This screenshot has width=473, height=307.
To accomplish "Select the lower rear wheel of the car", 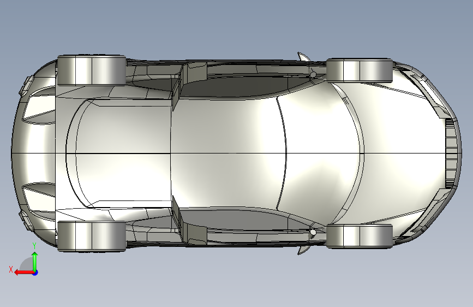I will (92, 237).
